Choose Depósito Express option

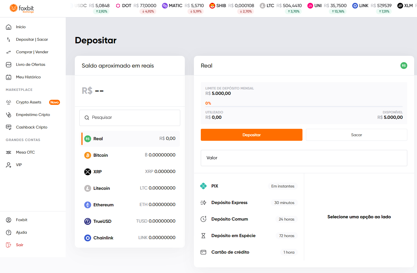click(249, 203)
